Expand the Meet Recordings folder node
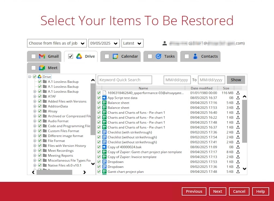 coord(35,151)
